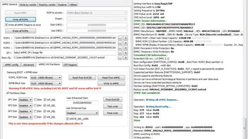The image size is (248, 139).
Task: Clear the ROM1 file path
Action: click(x=126, y=38)
